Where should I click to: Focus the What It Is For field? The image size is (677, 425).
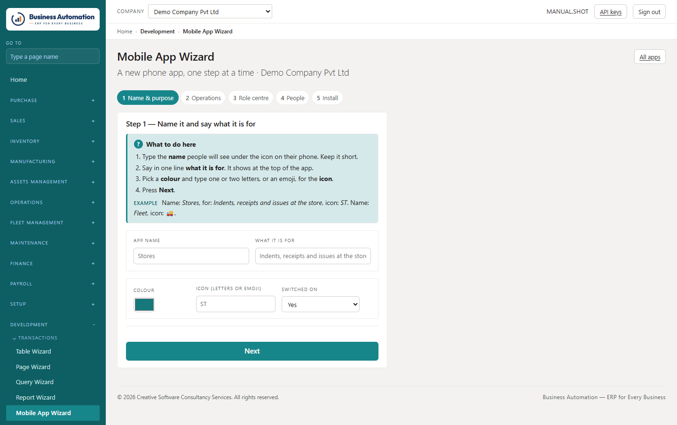[313, 256]
